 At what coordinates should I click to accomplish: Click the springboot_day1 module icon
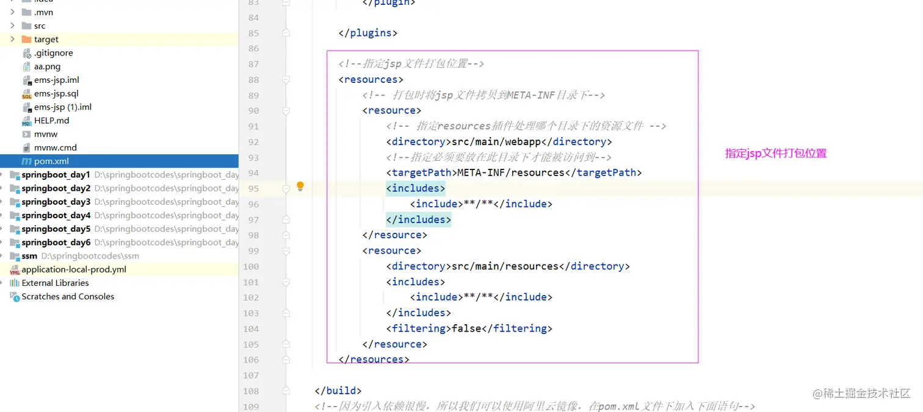15,175
